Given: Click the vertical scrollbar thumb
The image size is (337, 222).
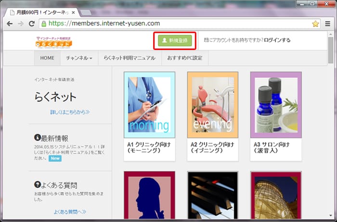Looking at the screenshot, I should coord(331,50).
